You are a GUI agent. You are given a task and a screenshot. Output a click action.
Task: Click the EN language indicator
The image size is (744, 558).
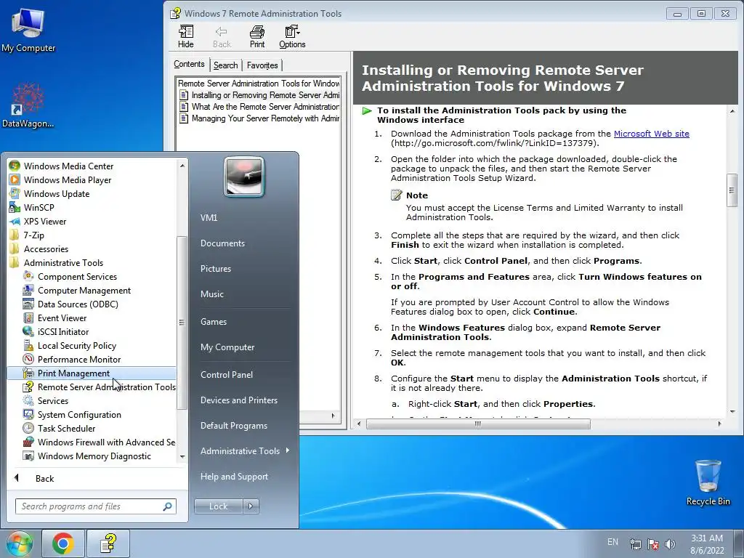(x=612, y=542)
